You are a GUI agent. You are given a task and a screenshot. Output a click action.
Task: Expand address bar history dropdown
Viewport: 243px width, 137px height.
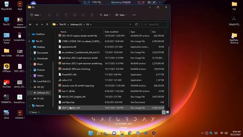pos(130,24)
